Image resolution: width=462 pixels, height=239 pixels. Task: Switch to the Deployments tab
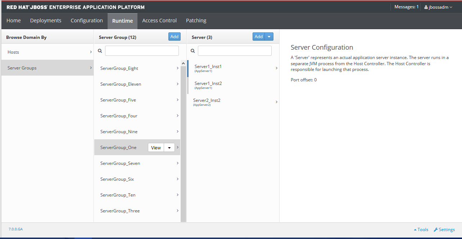(x=46, y=21)
